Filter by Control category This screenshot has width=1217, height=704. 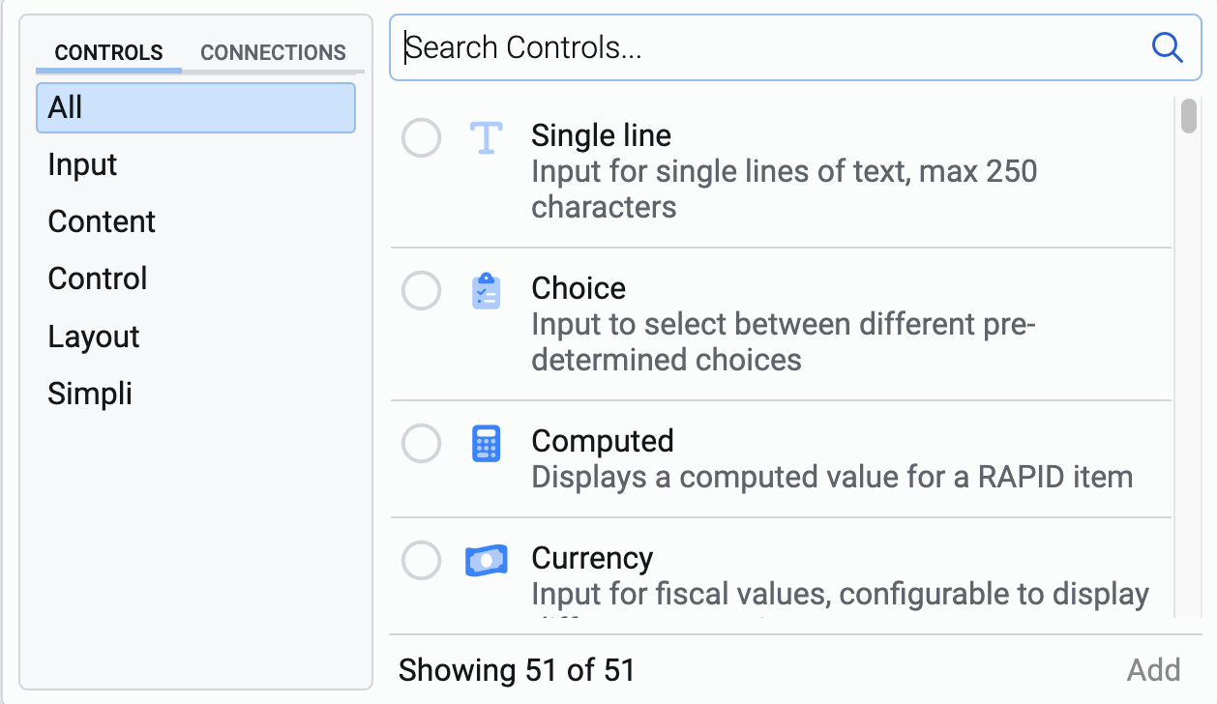point(98,279)
